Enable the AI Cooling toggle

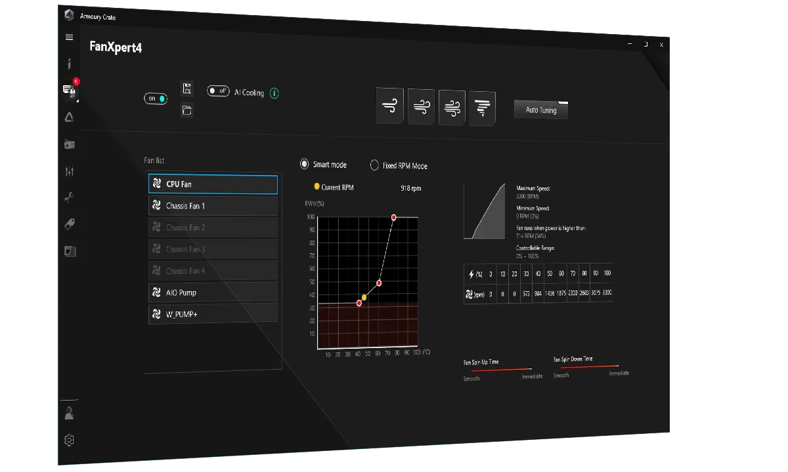pyautogui.click(x=218, y=91)
